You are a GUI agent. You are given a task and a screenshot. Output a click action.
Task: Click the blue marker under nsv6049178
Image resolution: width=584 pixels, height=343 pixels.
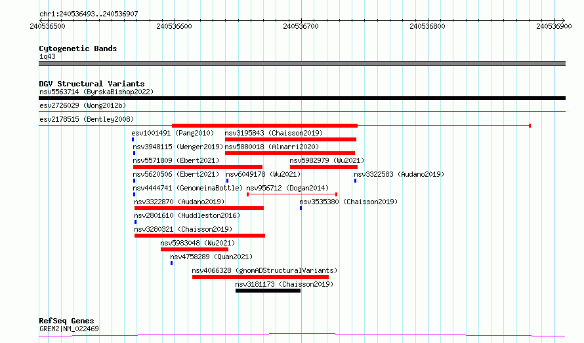(227, 181)
